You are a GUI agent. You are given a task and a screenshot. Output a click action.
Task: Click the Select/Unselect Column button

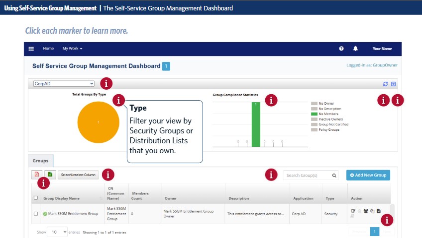[78, 175]
